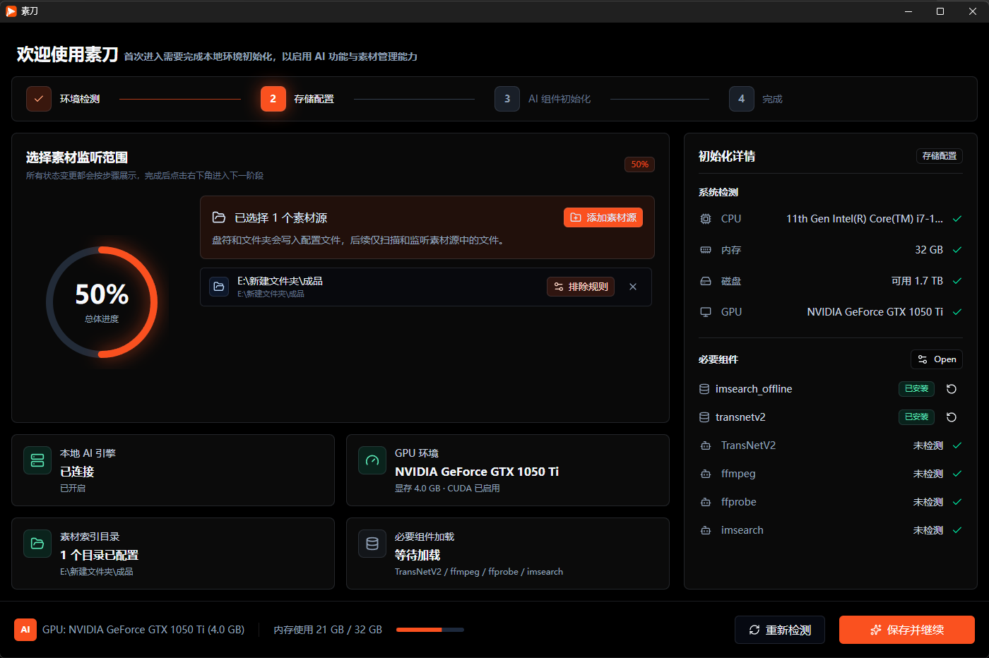Click the AI badge in status bar
989x658 pixels.
[x=25, y=630]
